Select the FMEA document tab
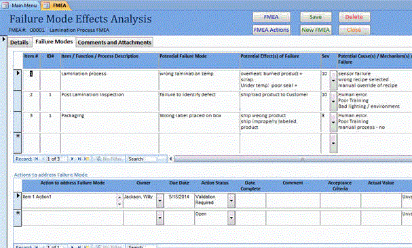Viewport: 412px width, 248px height. click(56, 5)
